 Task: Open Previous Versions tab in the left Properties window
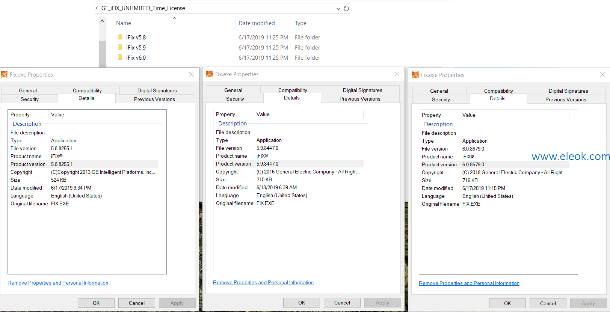point(154,99)
